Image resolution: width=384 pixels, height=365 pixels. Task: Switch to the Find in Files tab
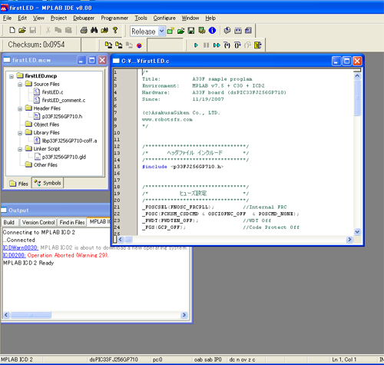pos(72,222)
